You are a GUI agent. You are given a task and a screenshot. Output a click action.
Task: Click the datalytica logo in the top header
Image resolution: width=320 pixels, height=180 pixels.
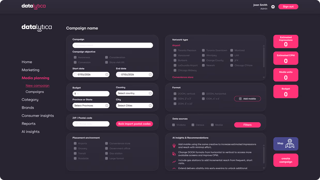34,6
